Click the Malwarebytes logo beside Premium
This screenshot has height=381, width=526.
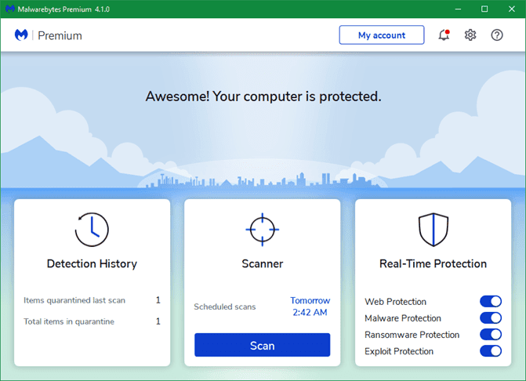point(21,34)
